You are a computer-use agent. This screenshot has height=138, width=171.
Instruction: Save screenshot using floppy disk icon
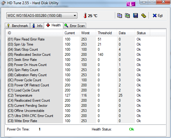(x=135, y=16)
